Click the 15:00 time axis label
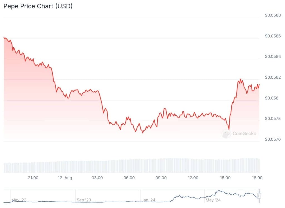Viewport: 285px width, 208px height. click(x=225, y=178)
